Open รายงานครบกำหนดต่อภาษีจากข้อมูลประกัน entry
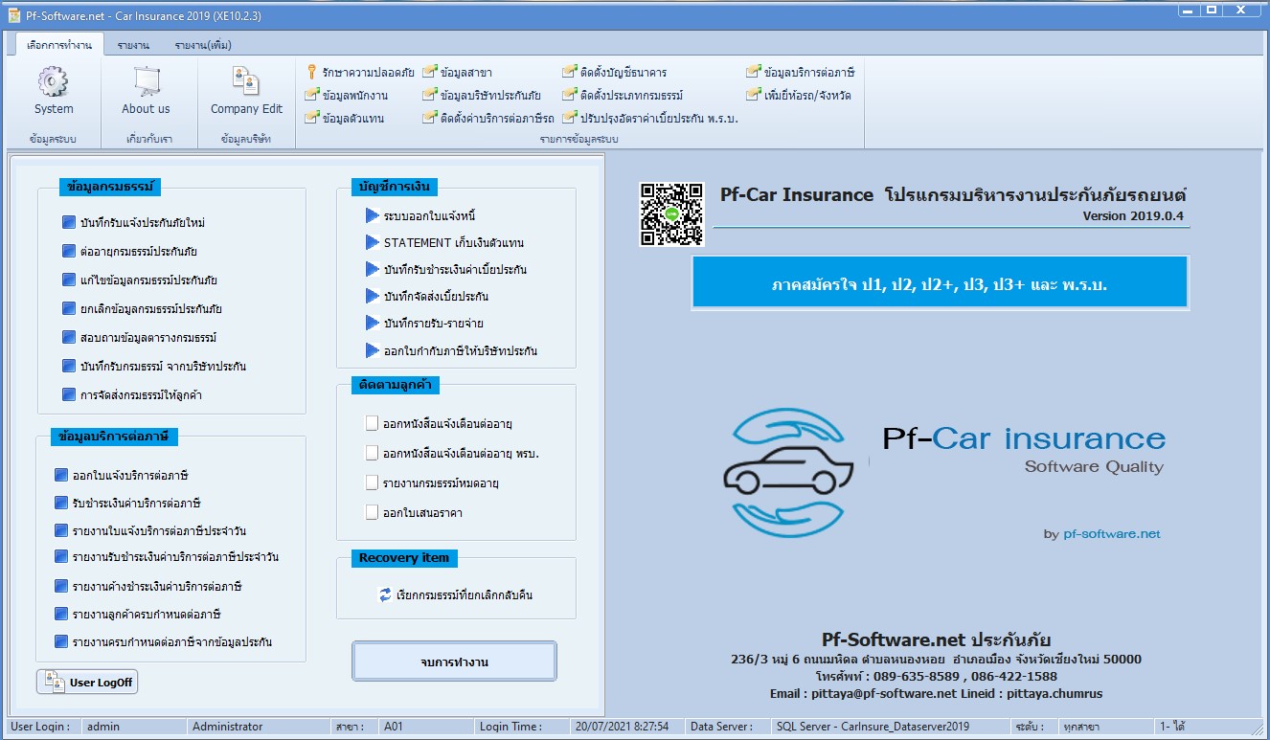 tap(164, 641)
